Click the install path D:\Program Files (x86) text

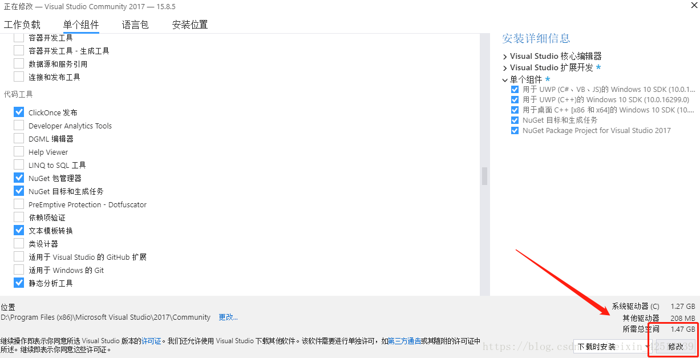(106, 317)
